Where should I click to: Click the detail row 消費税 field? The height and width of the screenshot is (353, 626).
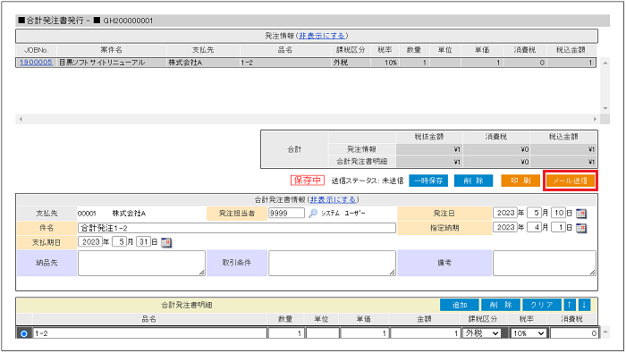574,333
